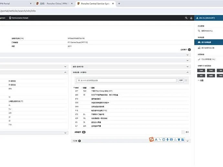Click the EM button
The height and width of the screenshot is (167, 223).
220,70
